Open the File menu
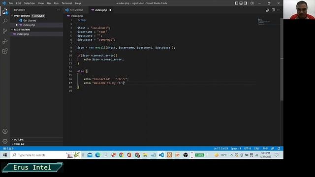The height and width of the screenshot is (177, 315). pyautogui.click(x=11, y=3)
